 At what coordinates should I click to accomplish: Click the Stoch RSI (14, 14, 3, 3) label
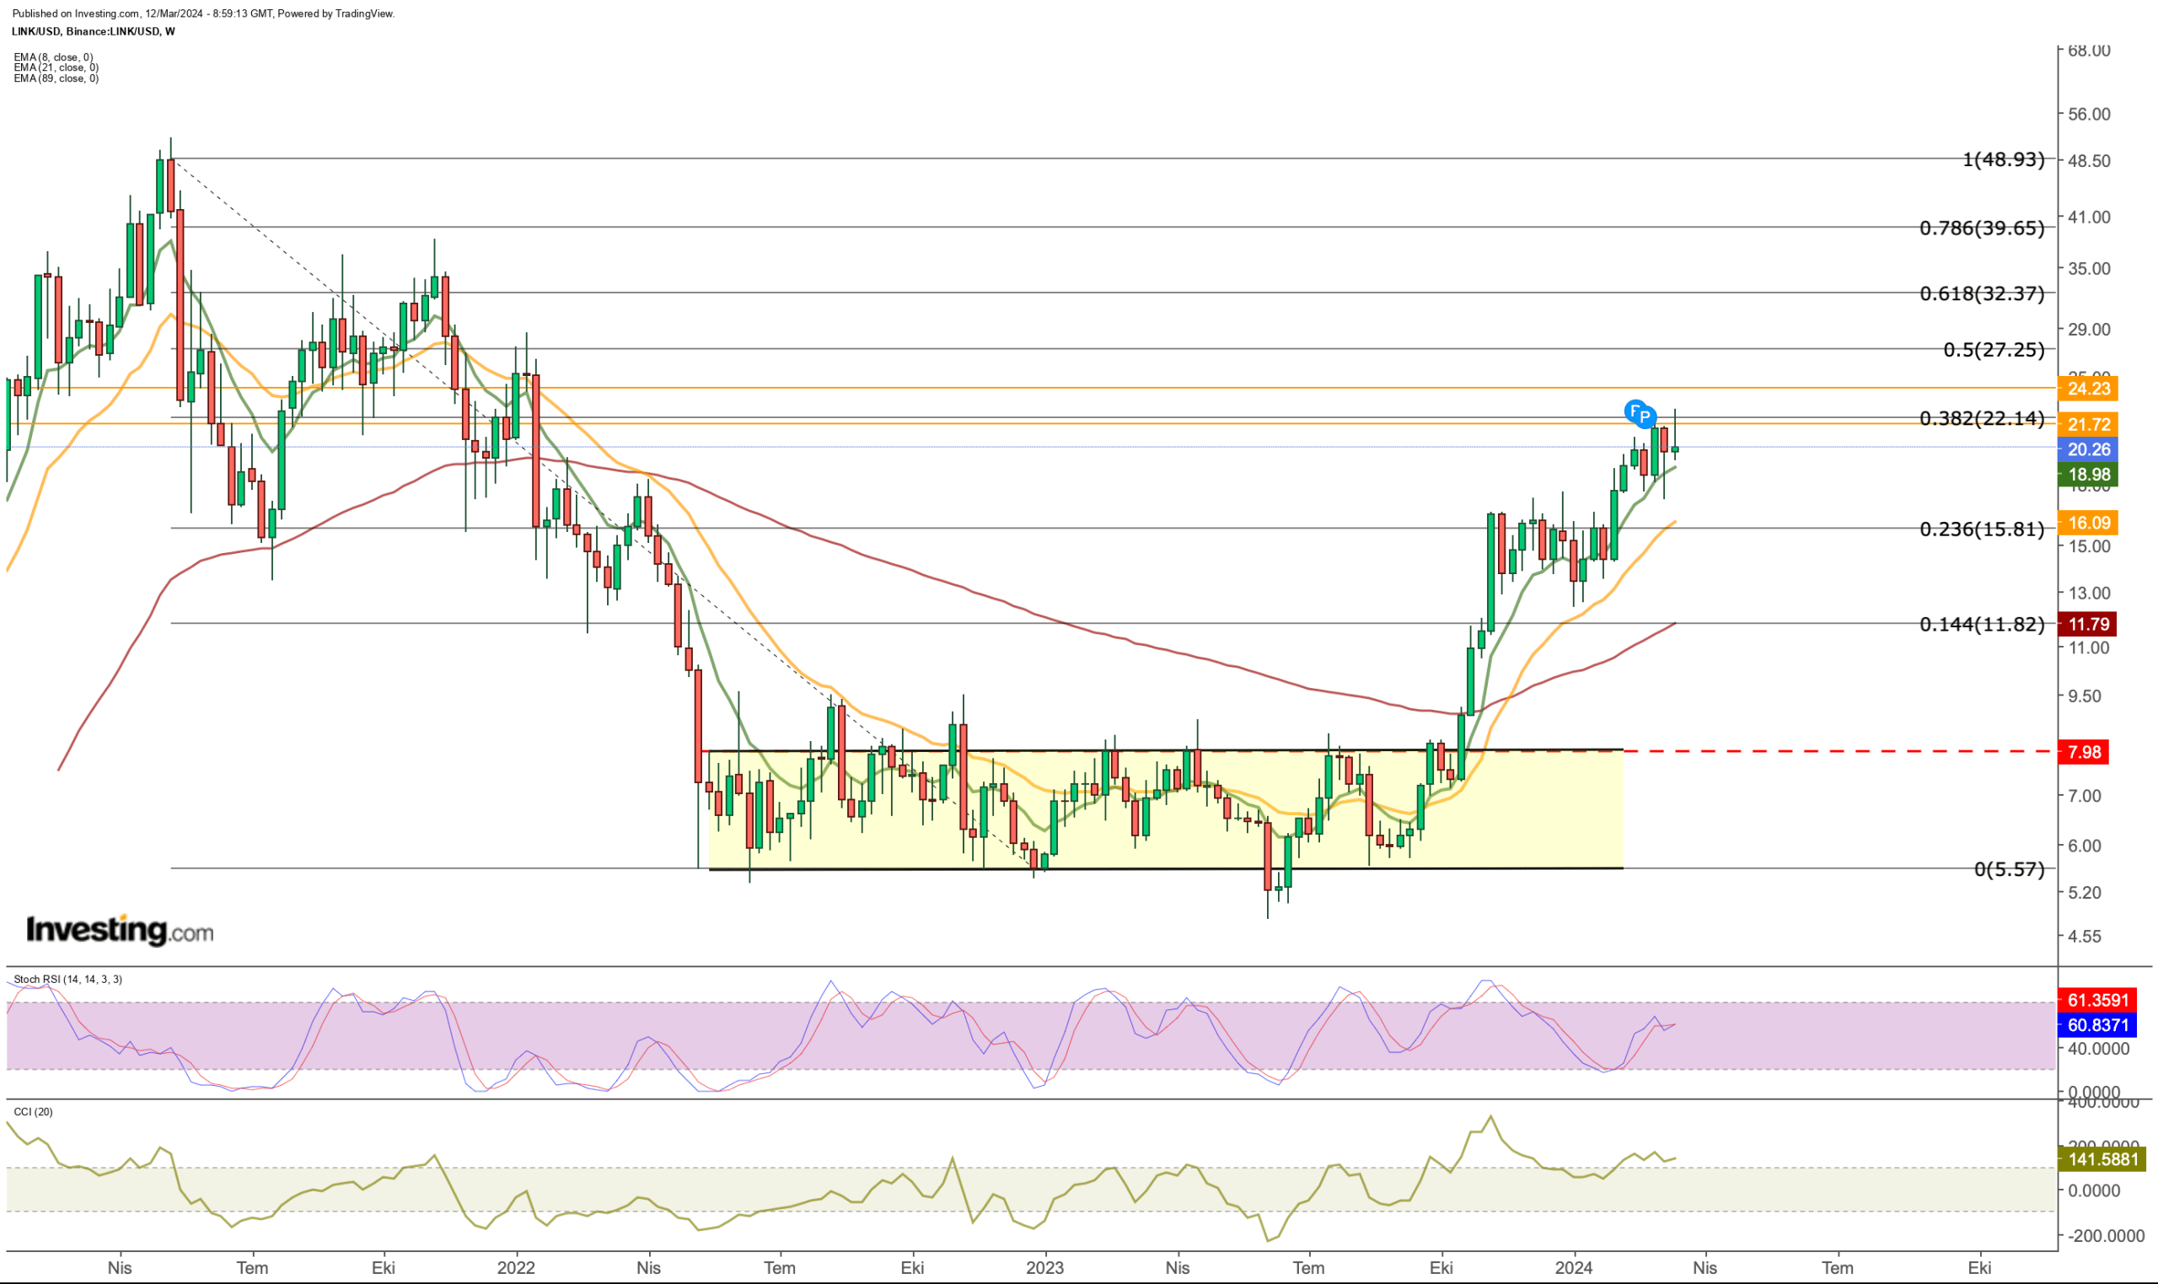pyautogui.click(x=67, y=980)
